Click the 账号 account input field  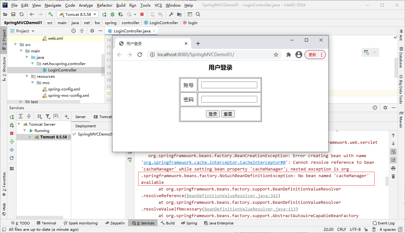point(229,85)
